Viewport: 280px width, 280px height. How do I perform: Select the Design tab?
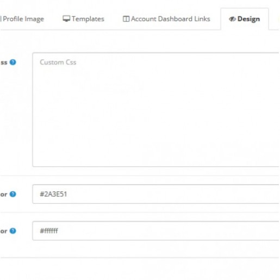coord(245,19)
